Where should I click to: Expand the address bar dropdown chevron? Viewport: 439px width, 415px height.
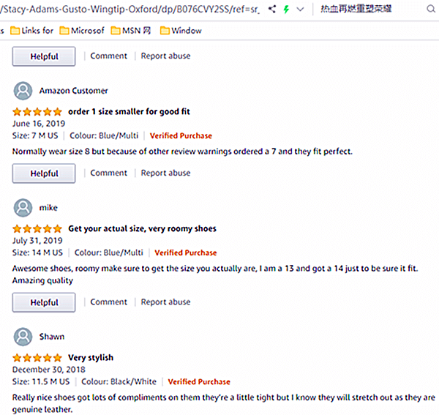point(300,10)
